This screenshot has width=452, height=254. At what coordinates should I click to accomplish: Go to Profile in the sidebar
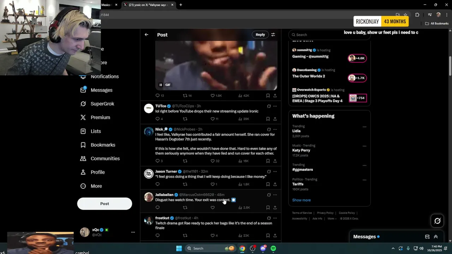pos(93,172)
